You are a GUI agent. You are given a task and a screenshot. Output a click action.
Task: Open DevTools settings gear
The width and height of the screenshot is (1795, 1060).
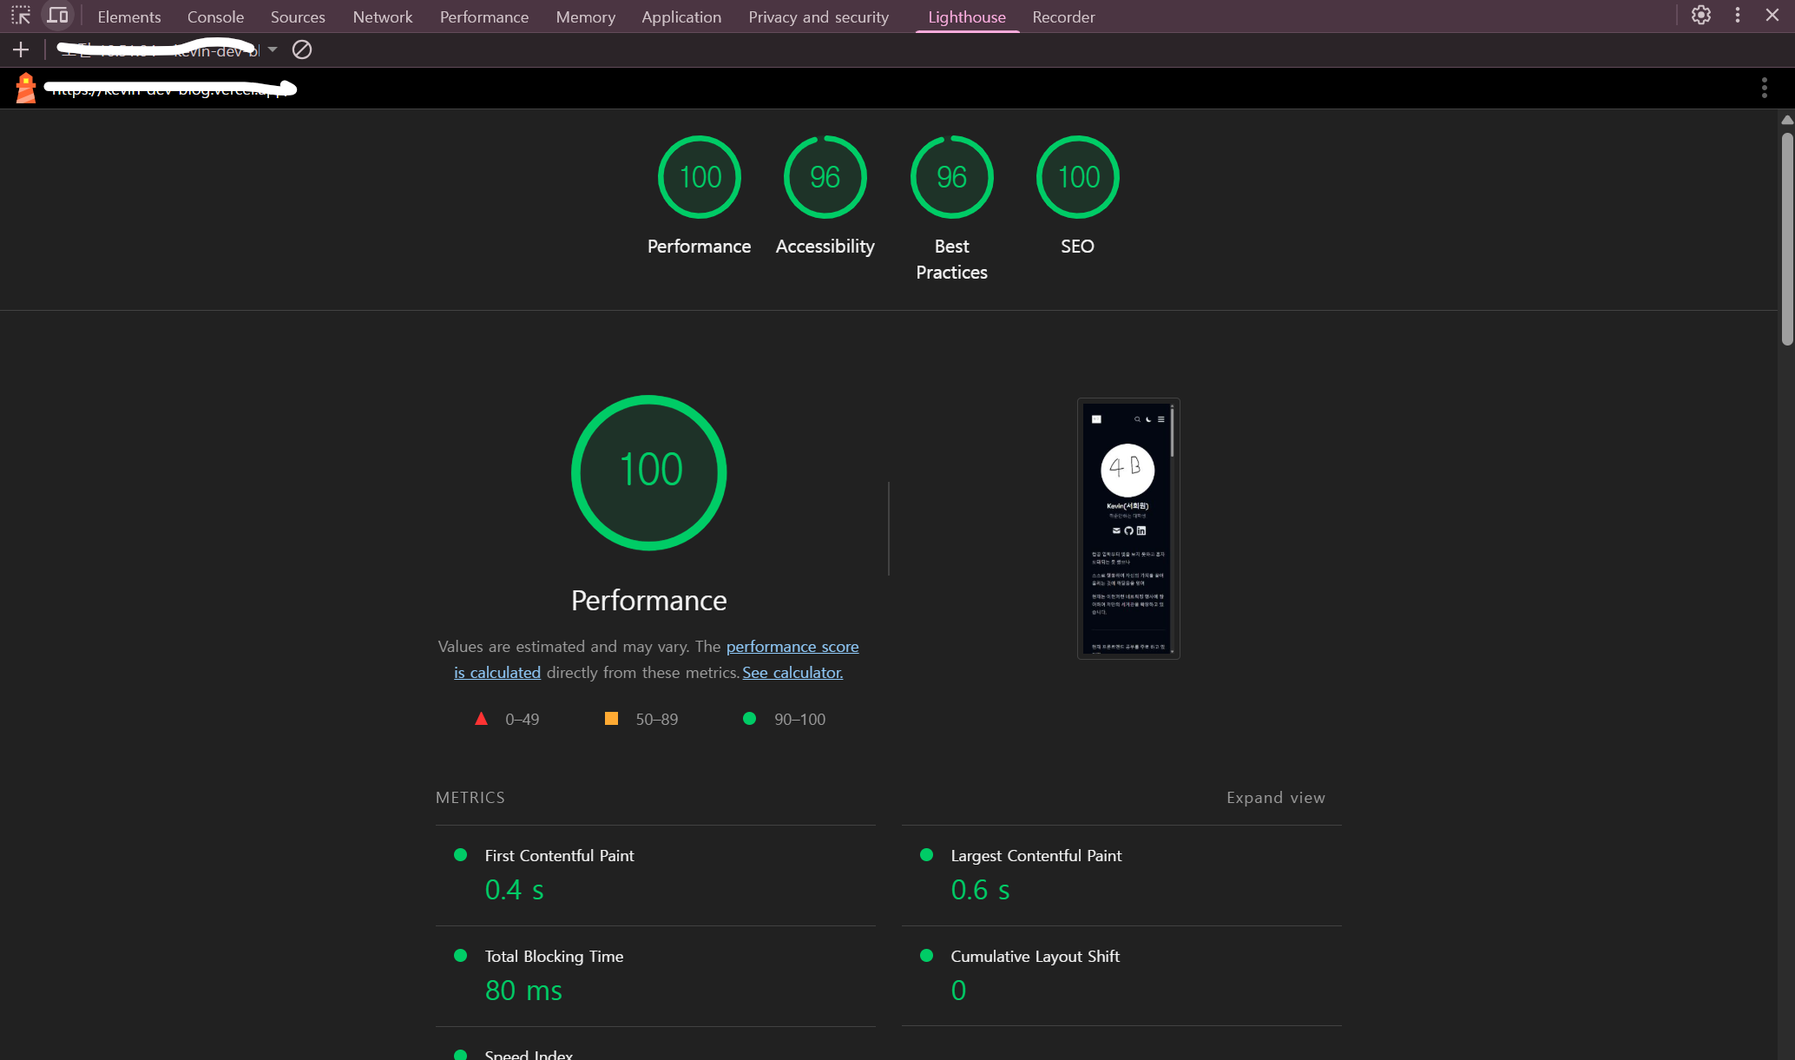(x=1700, y=16)
